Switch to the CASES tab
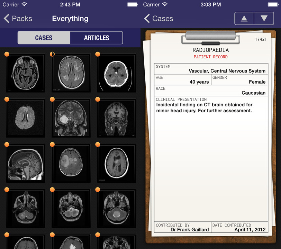This screenshot has width=281, height=249. [x=44, y=38]
